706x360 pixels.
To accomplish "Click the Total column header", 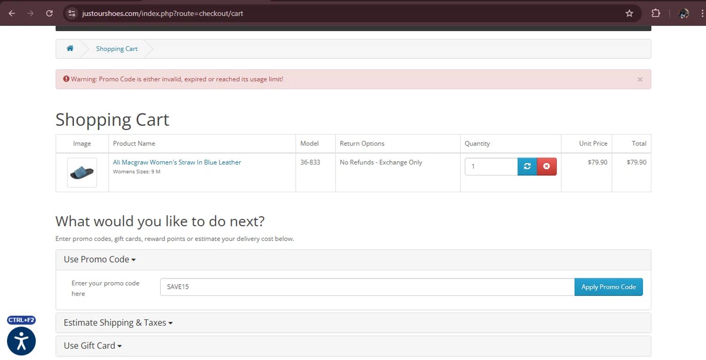I will pyautogui.click(x=639, y=143).
